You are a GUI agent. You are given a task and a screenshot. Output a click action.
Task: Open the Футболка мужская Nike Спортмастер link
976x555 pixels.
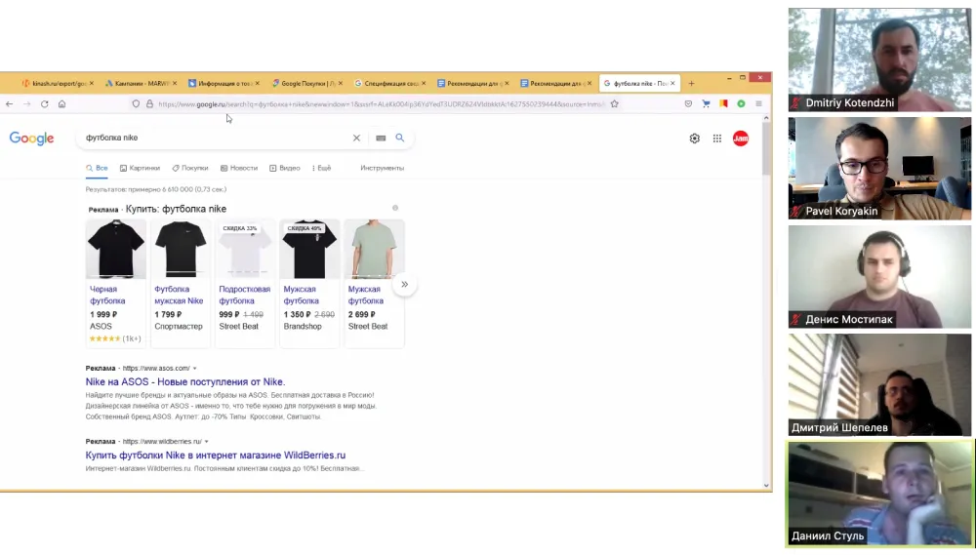[179, 295]
